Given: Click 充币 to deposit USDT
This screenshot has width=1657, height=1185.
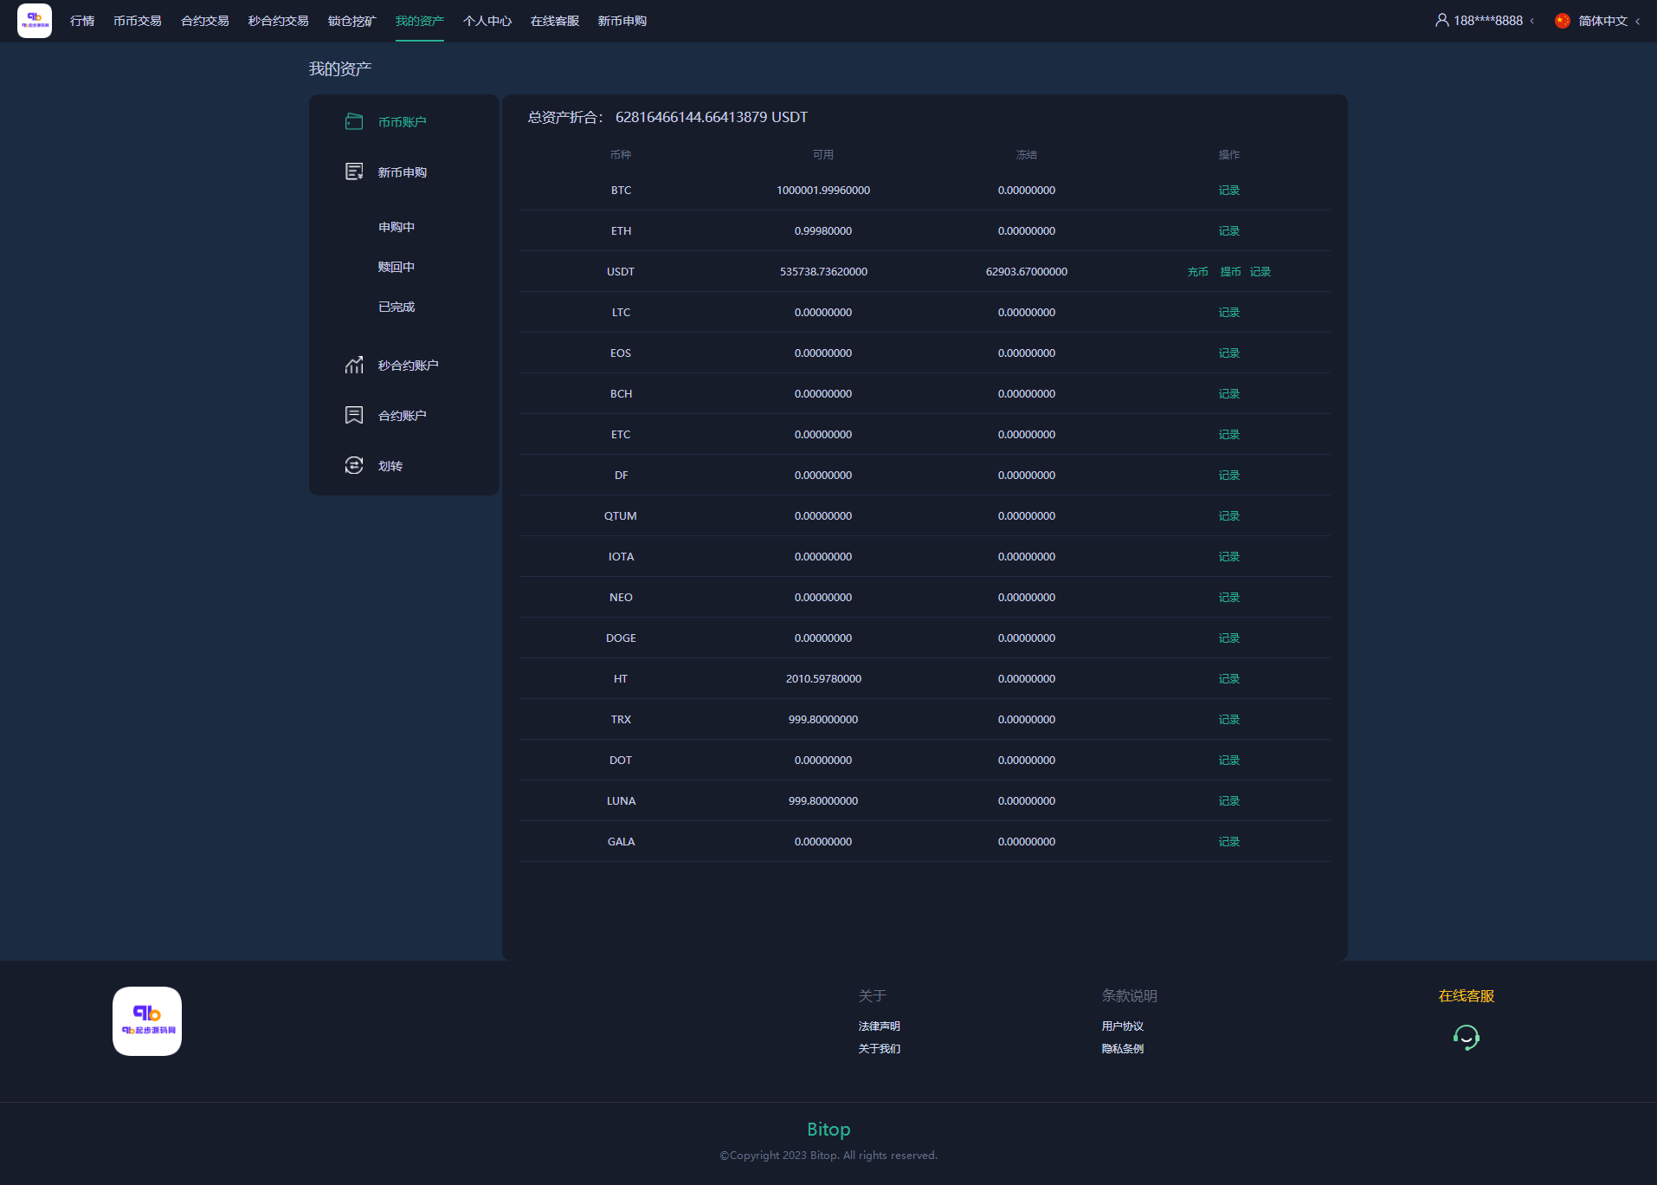Looking at the screenshot, I should pyautogui.click(x=1198, y=272).
